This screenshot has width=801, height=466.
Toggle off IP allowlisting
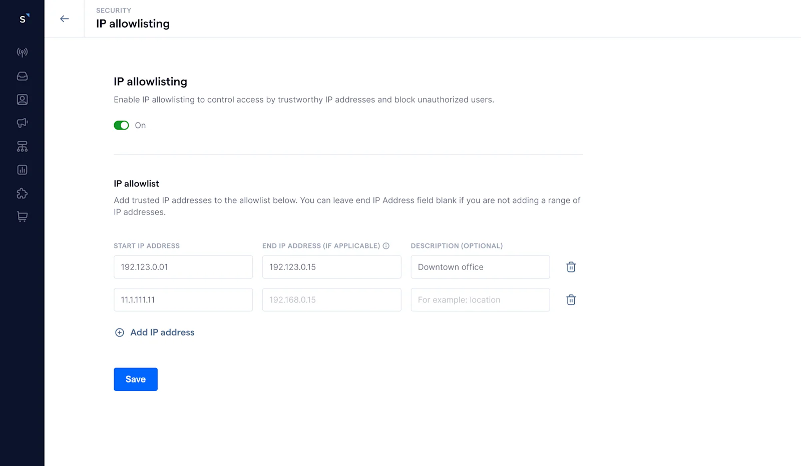(x=121, y=125)
